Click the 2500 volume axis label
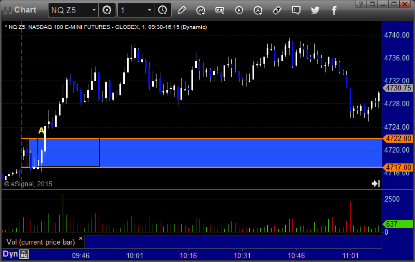 pyautogui.click(x=392, y=199)
